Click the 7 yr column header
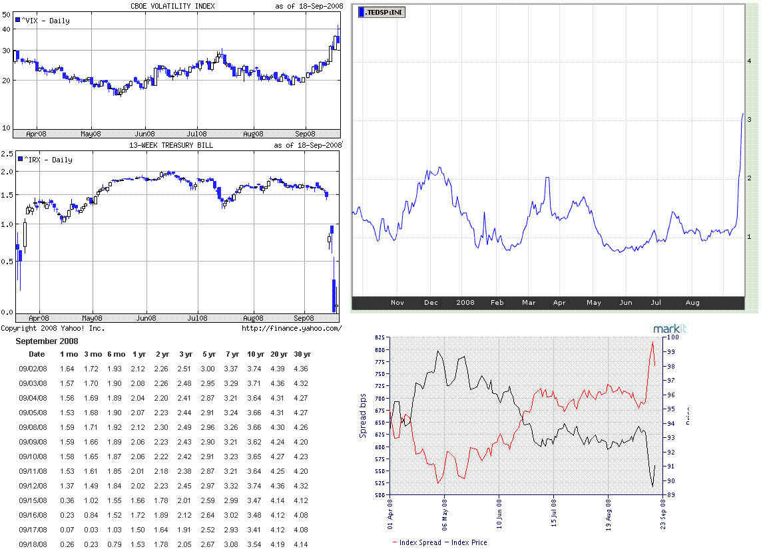Screen dimensions: 763x557 232,354
